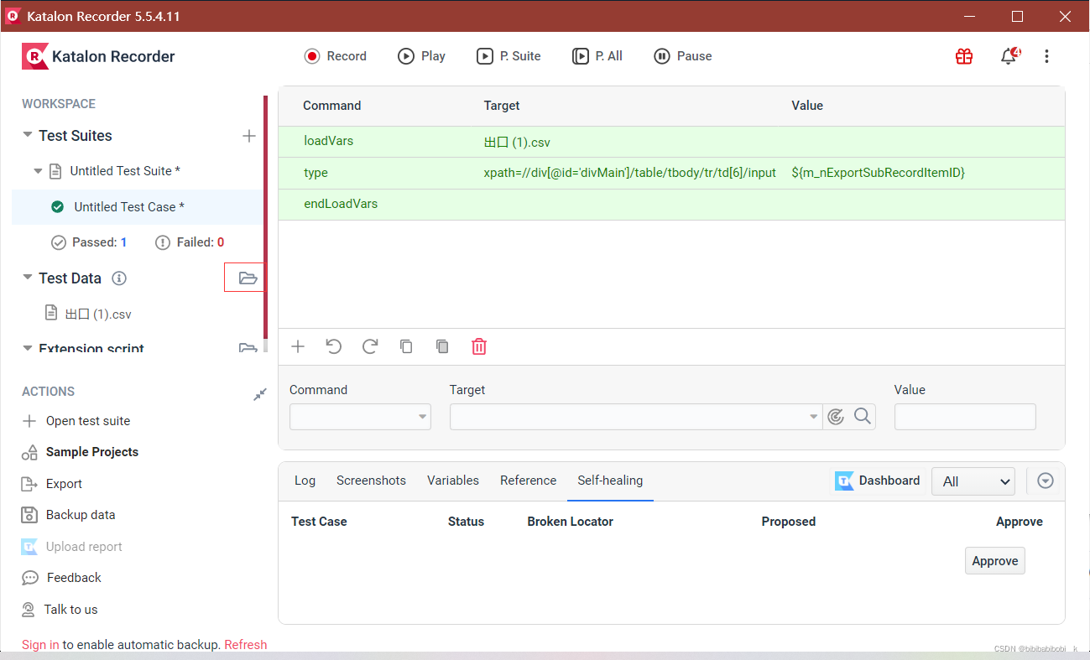Open the All filter dropdown

coord(973,481)
